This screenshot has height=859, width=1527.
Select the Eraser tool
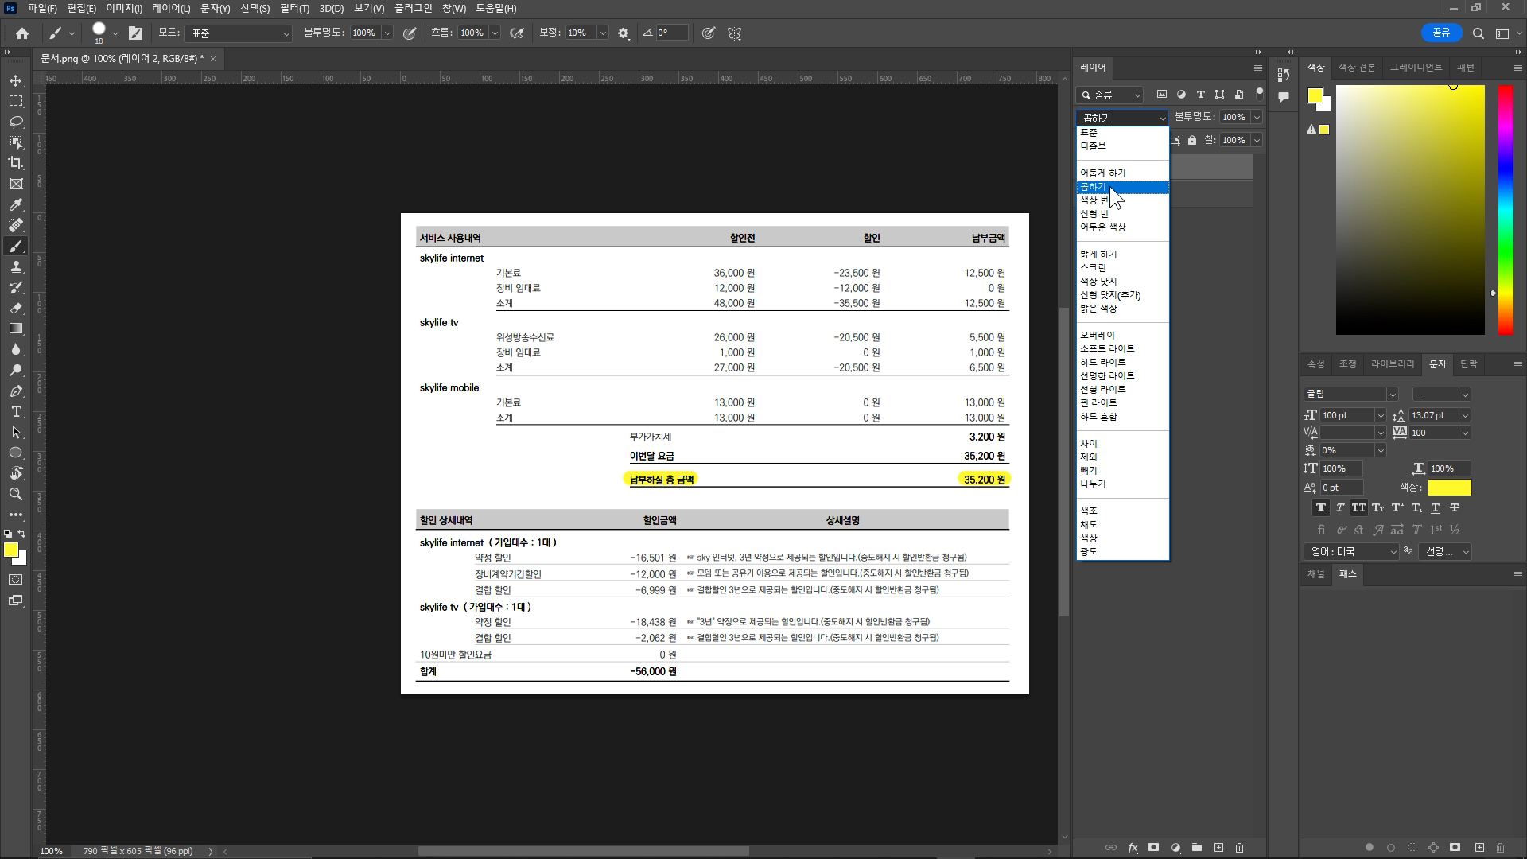click(16, 308)
